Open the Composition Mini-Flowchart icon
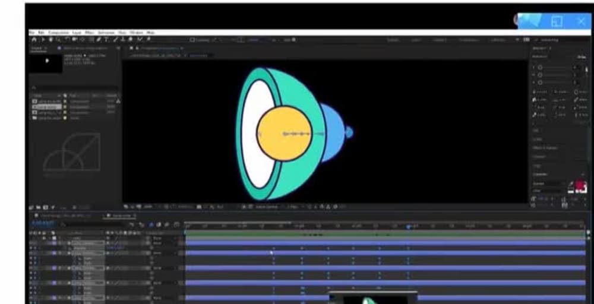594x304 pixels. (x=132, y=225)
